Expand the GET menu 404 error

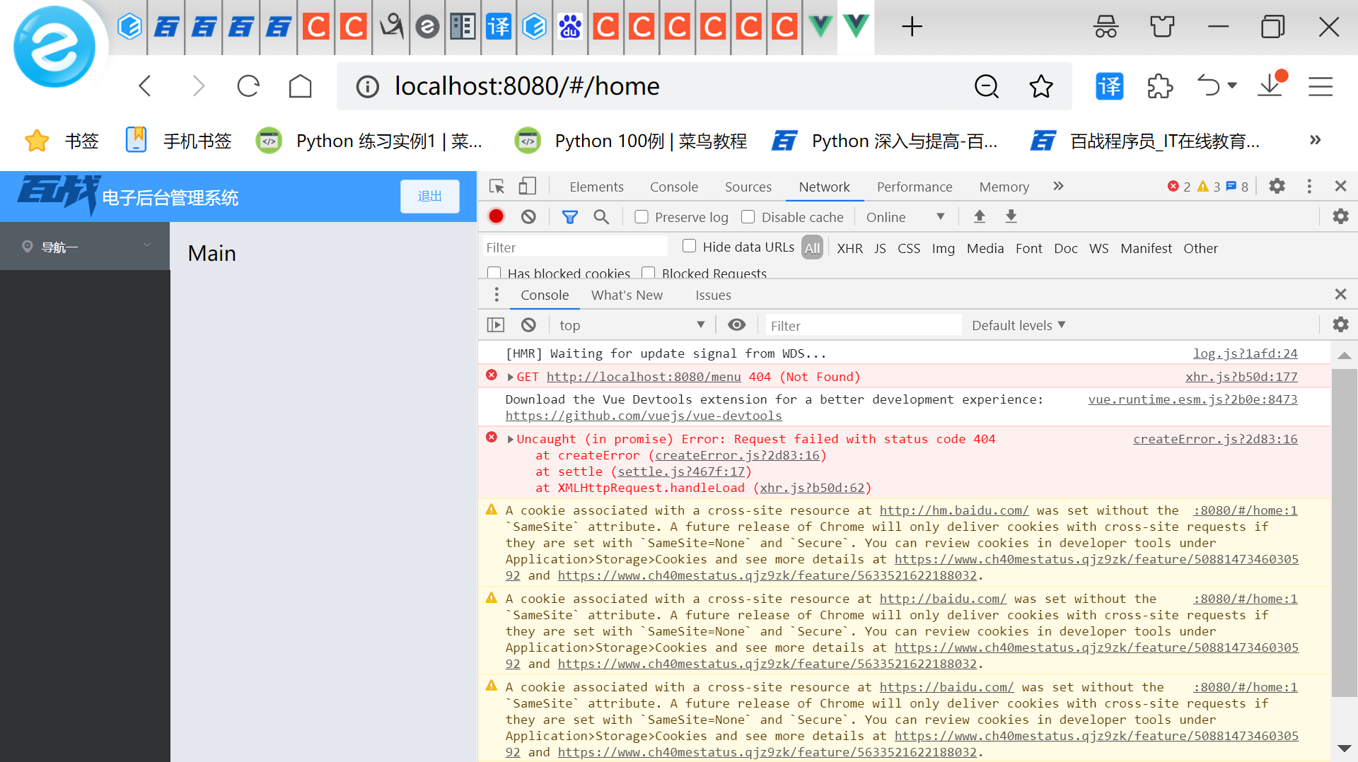(511, 377)
